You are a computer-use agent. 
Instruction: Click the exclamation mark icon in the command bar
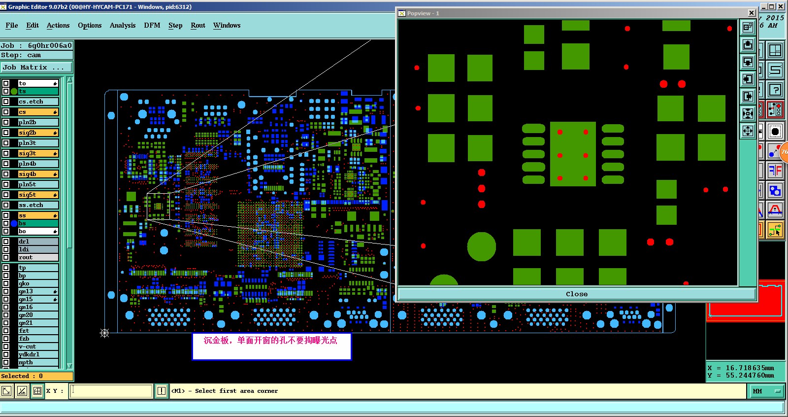coord(161,391)
